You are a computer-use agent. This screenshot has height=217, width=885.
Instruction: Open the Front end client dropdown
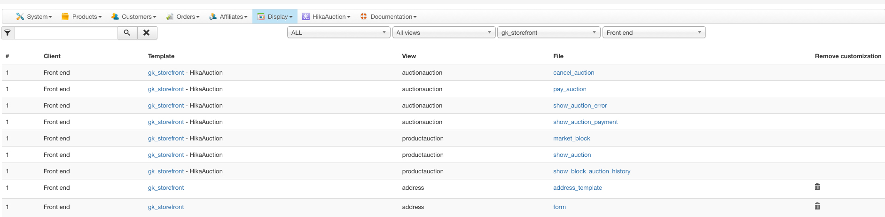click(x=654, y=32)
